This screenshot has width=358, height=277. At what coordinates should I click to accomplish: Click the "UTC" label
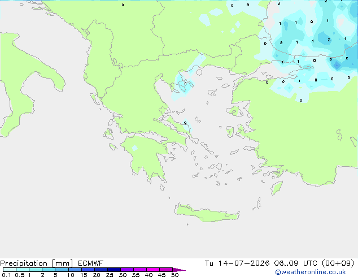[310, 263]
